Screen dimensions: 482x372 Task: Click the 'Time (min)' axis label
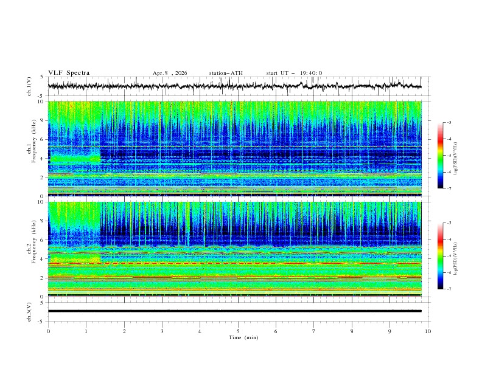[x=243, y=337]
